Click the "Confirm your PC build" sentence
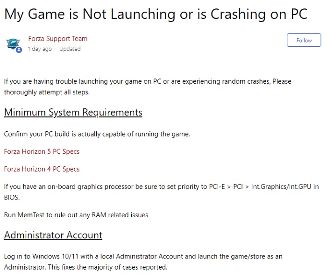 [x=97, y=134]
